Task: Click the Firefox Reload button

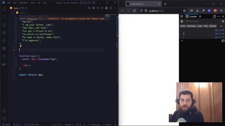Action: [x=134, y=11]
